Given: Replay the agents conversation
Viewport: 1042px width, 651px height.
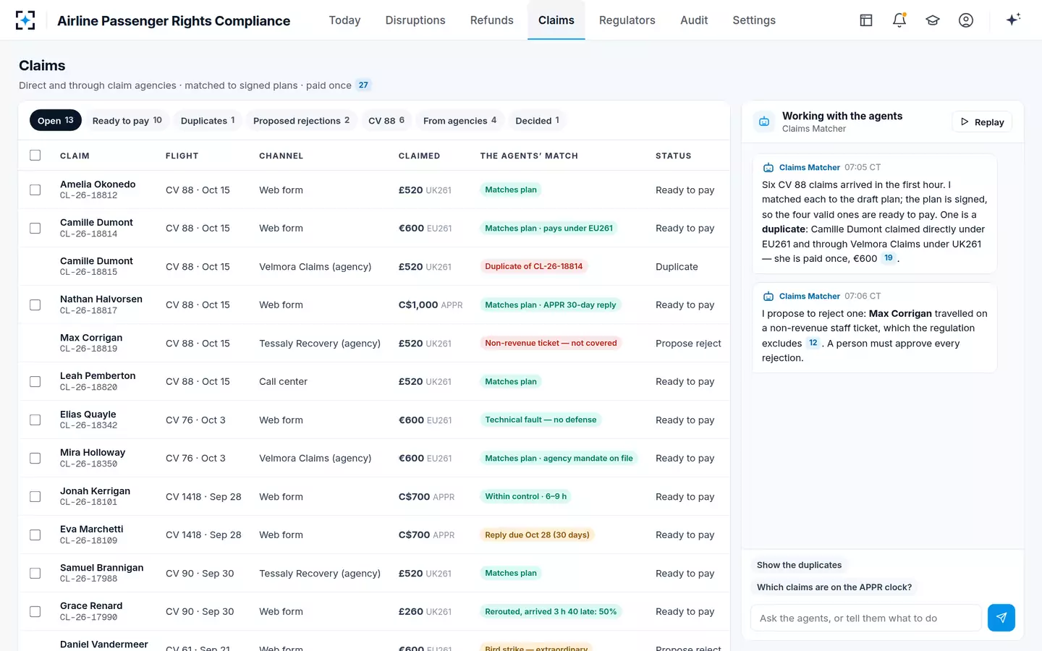Looking at the screenshot, I should click(982, 122).
